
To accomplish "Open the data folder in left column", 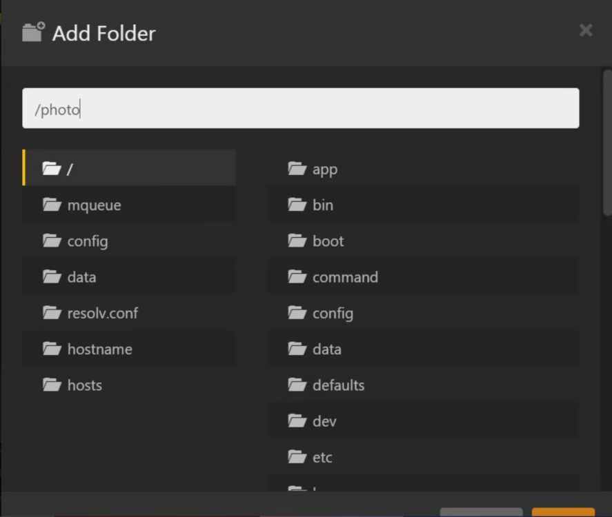I will point(129,276).
